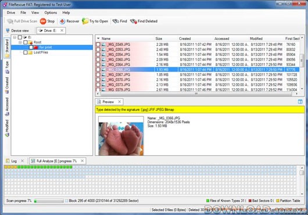Click the Scan progress bar

[49, 201]
